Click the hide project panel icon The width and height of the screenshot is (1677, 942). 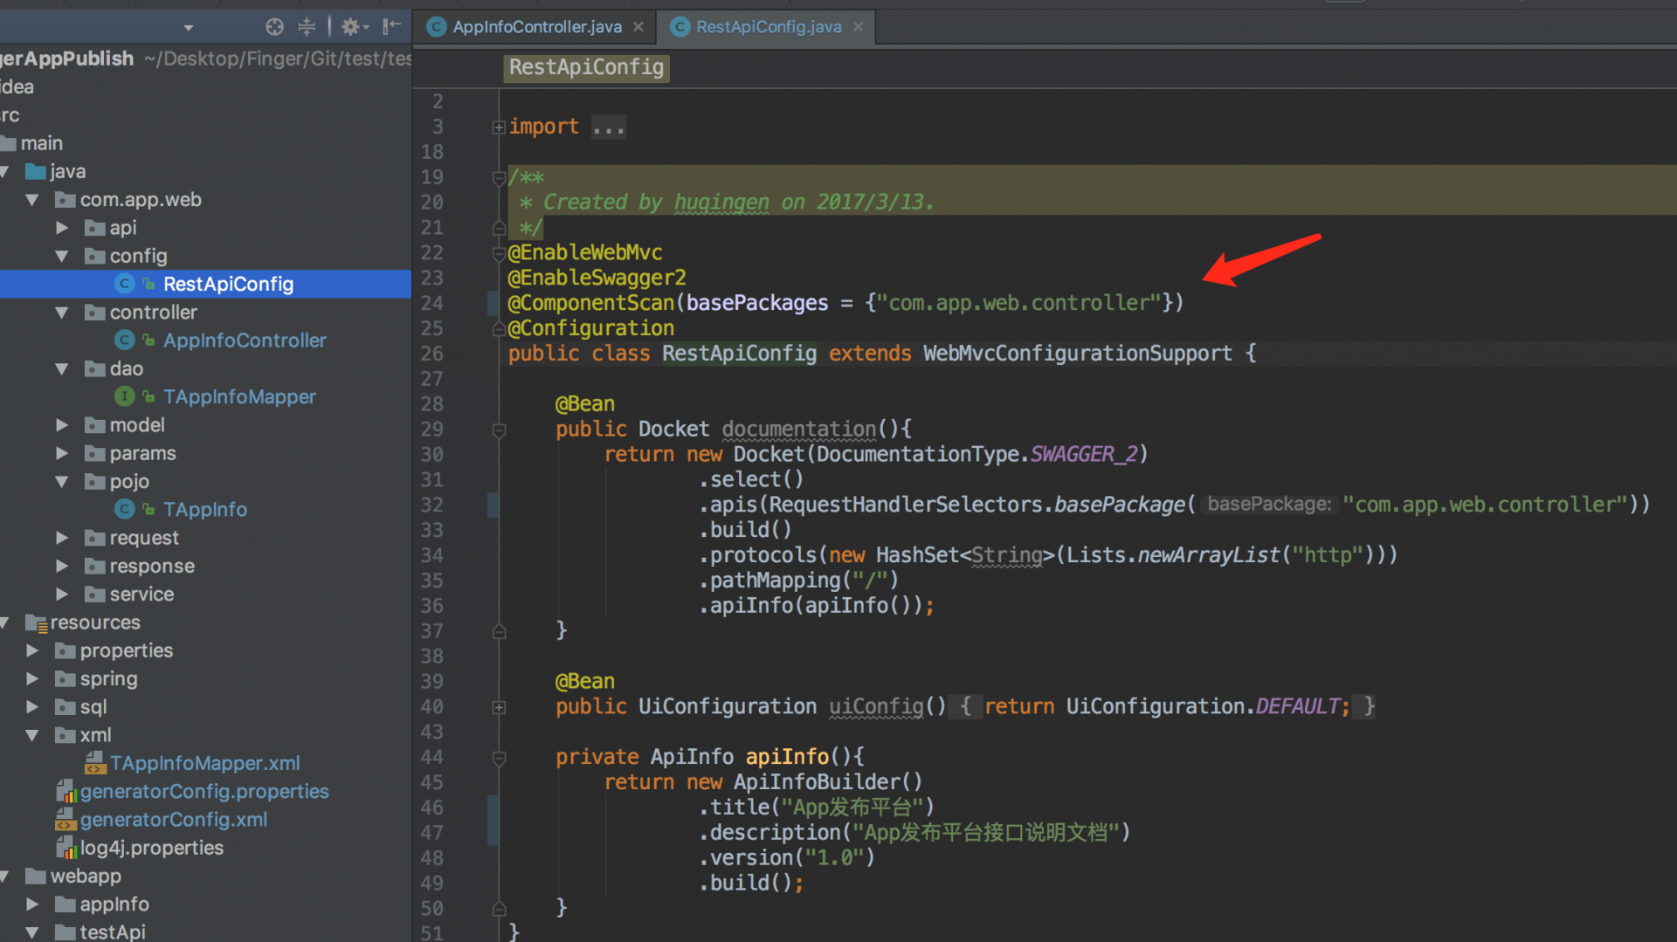[x=392, y=26]
